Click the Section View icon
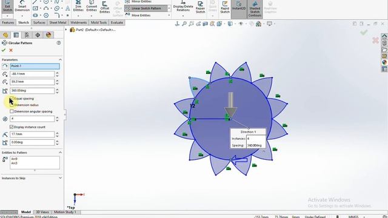Viewport: 388px width, 218px height. (x=205, y=24)
